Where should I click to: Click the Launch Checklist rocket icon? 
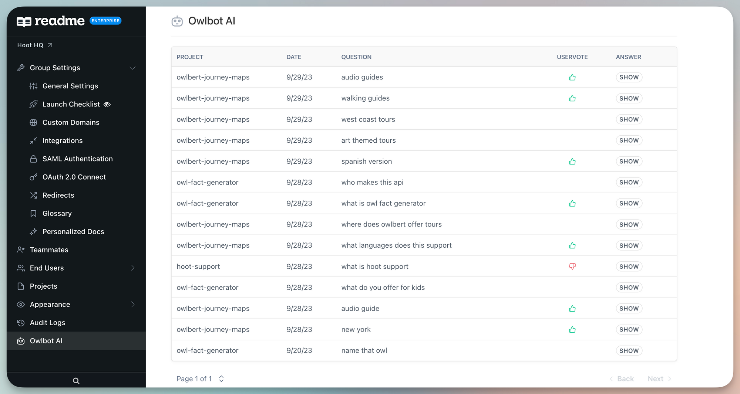click(33, 104)
